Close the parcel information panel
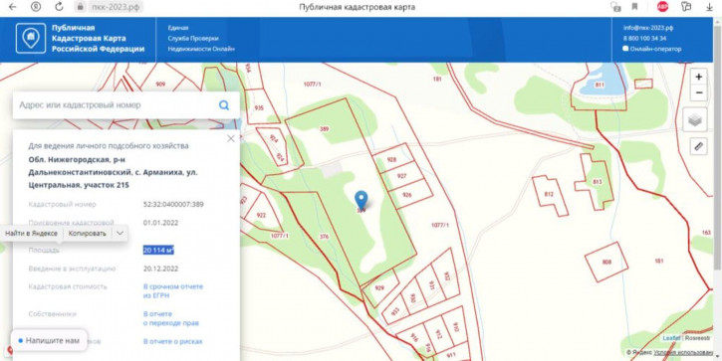 (x=231, y=138)
